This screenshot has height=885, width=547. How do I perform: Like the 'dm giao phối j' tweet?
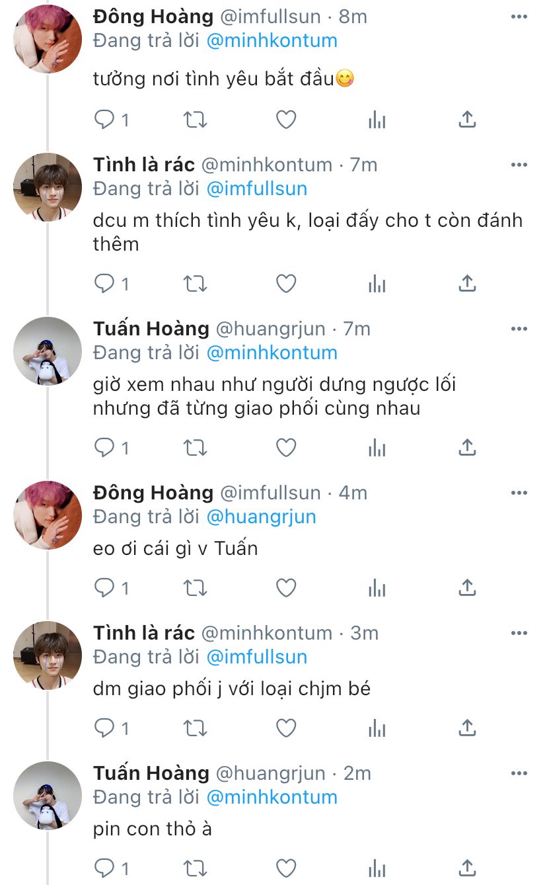(x=285, y=728)
